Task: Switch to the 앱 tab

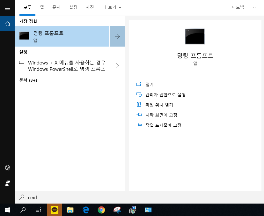Action: (42, 7)
